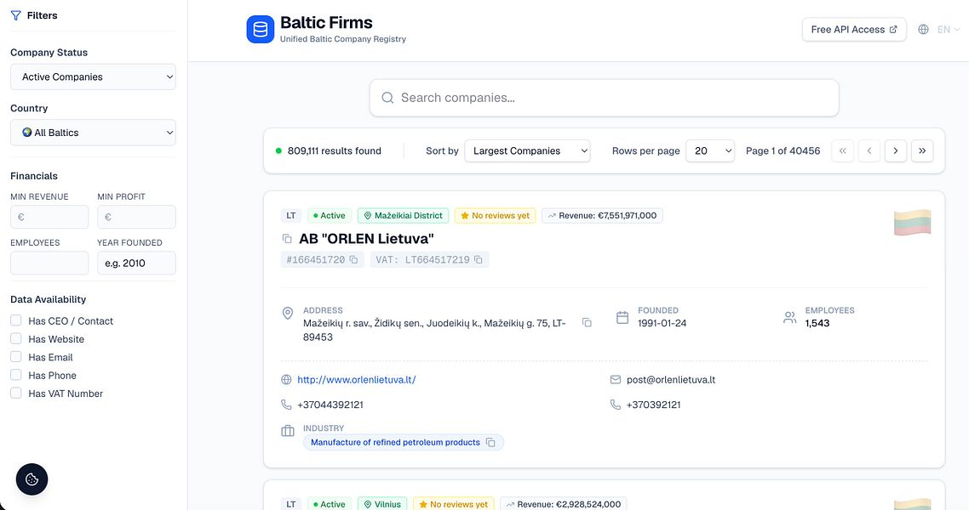Click the Founded calendar icon
This screenshot has height=510, width=969.
(622, 318)
